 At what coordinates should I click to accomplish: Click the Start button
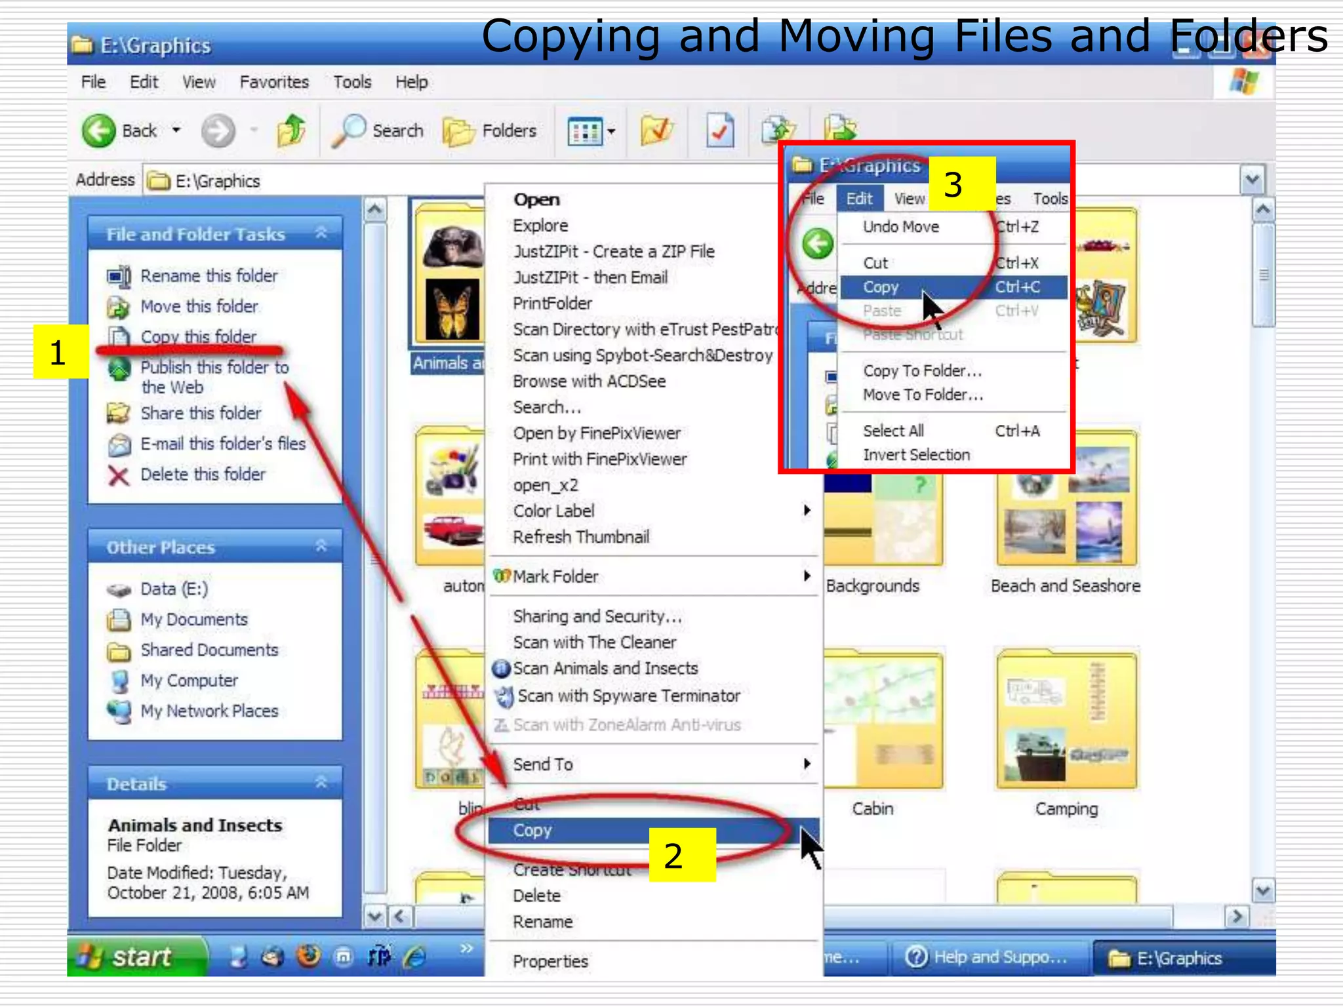tap(136, 957)
